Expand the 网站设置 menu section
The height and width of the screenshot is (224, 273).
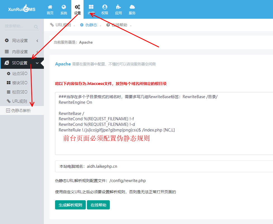[x=20, y=40]
